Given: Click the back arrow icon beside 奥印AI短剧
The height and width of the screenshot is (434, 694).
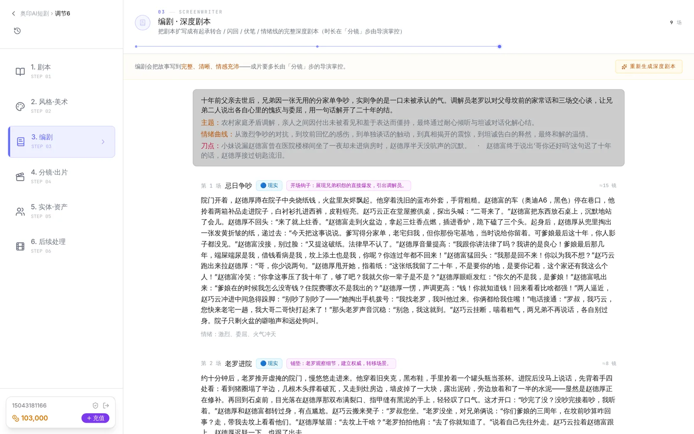Looking at the screenshot, I should [13, 13].
